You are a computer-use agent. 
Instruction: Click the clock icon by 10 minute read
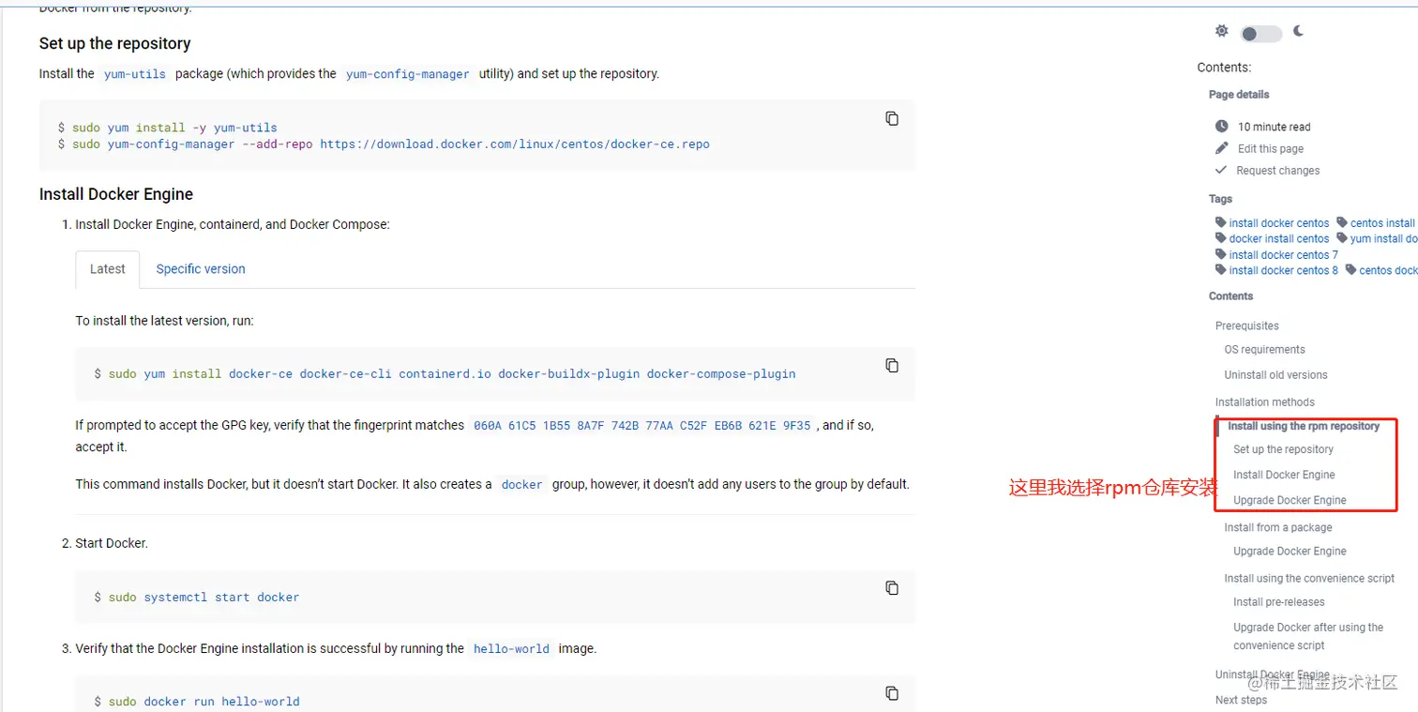click(x=1221, y=126)
